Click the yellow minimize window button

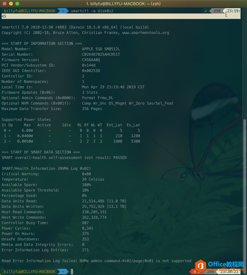point(11,4)
